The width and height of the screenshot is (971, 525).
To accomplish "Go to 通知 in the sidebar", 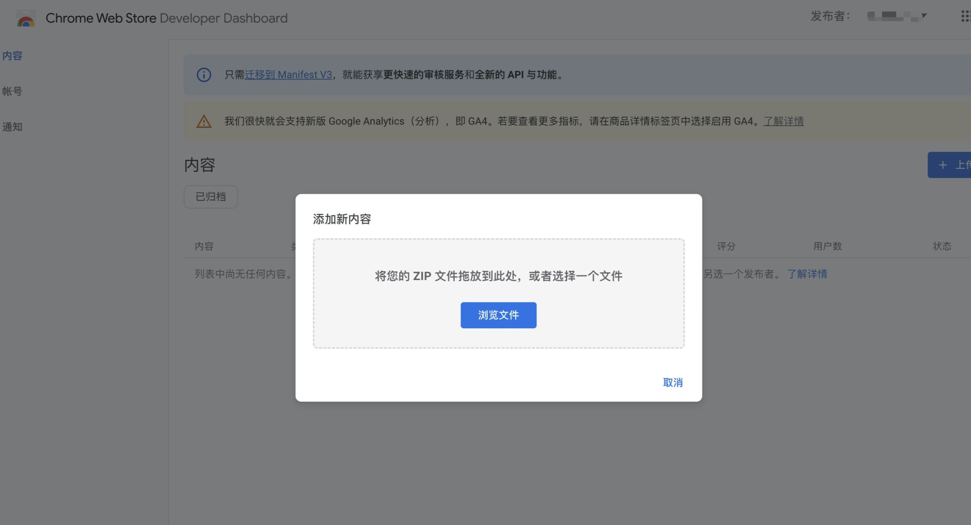I will (x=12, y=127).
